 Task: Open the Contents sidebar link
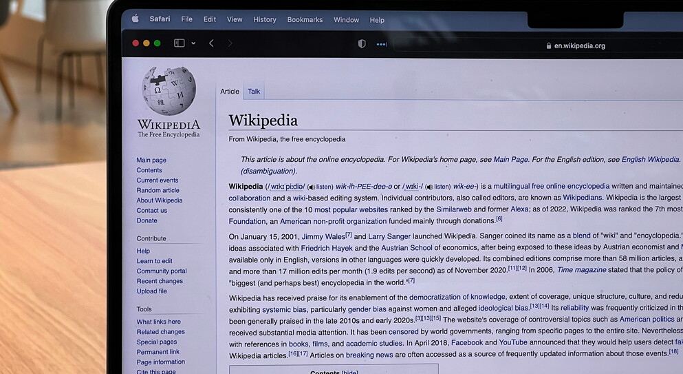click(x=149, y=170)
